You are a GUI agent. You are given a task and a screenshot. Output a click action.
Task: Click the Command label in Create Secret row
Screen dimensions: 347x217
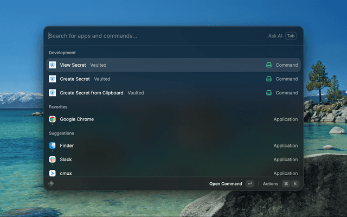tap(287, 79)
